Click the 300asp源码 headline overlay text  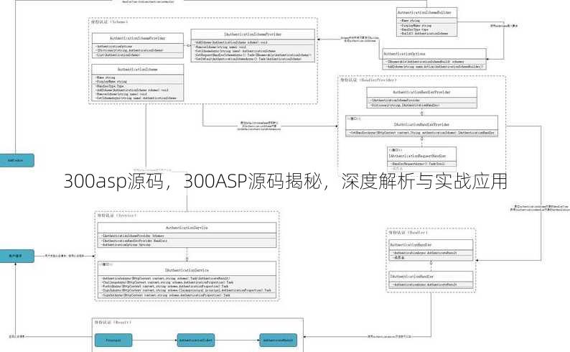coord(285,181)
